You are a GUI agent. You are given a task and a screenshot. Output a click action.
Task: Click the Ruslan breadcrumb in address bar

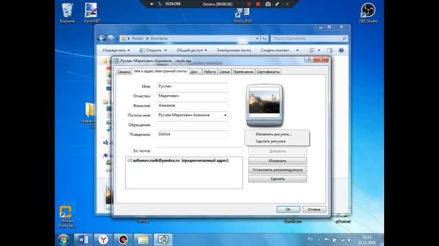138,38
